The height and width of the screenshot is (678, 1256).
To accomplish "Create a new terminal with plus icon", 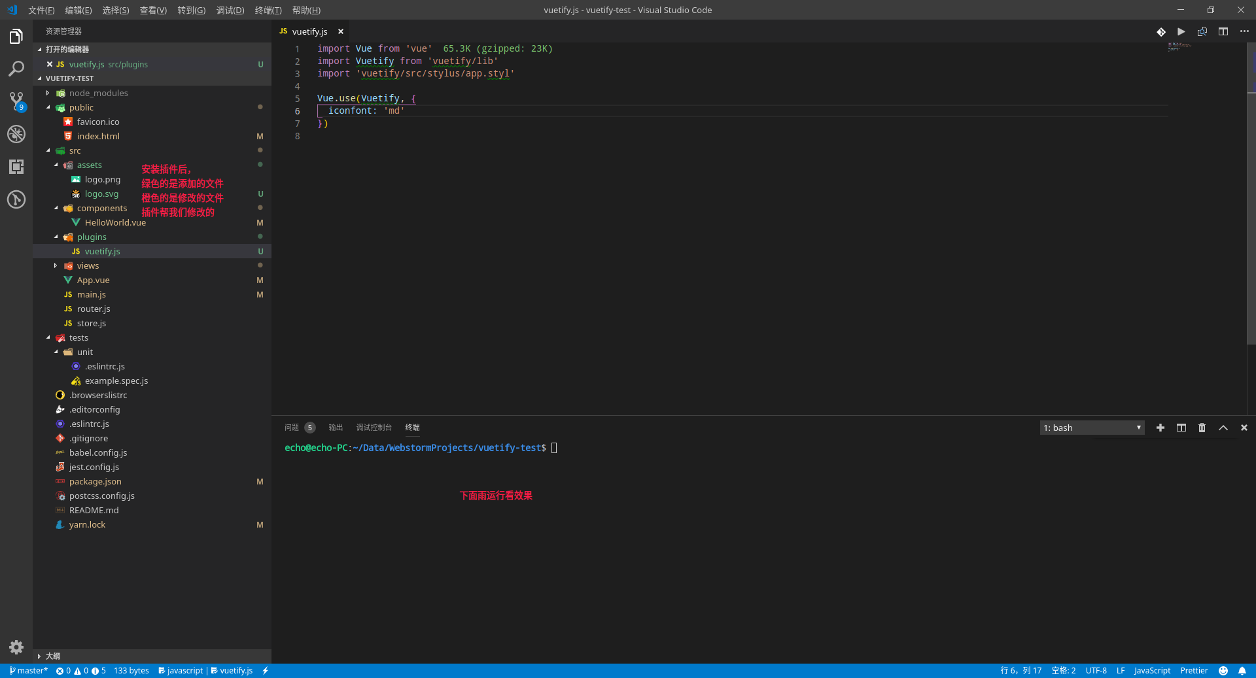I will click(x=1160, y=428).
